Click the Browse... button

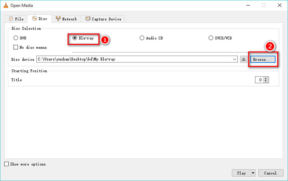coord(262,59)
